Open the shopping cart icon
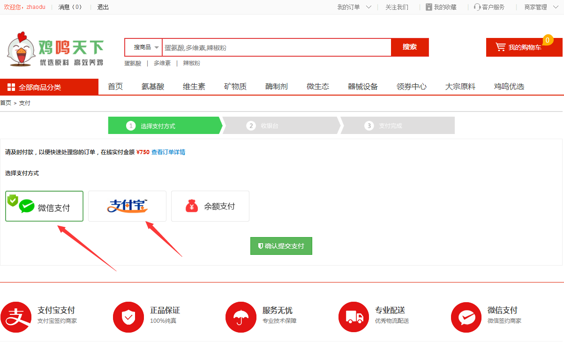 pos(501,47)
